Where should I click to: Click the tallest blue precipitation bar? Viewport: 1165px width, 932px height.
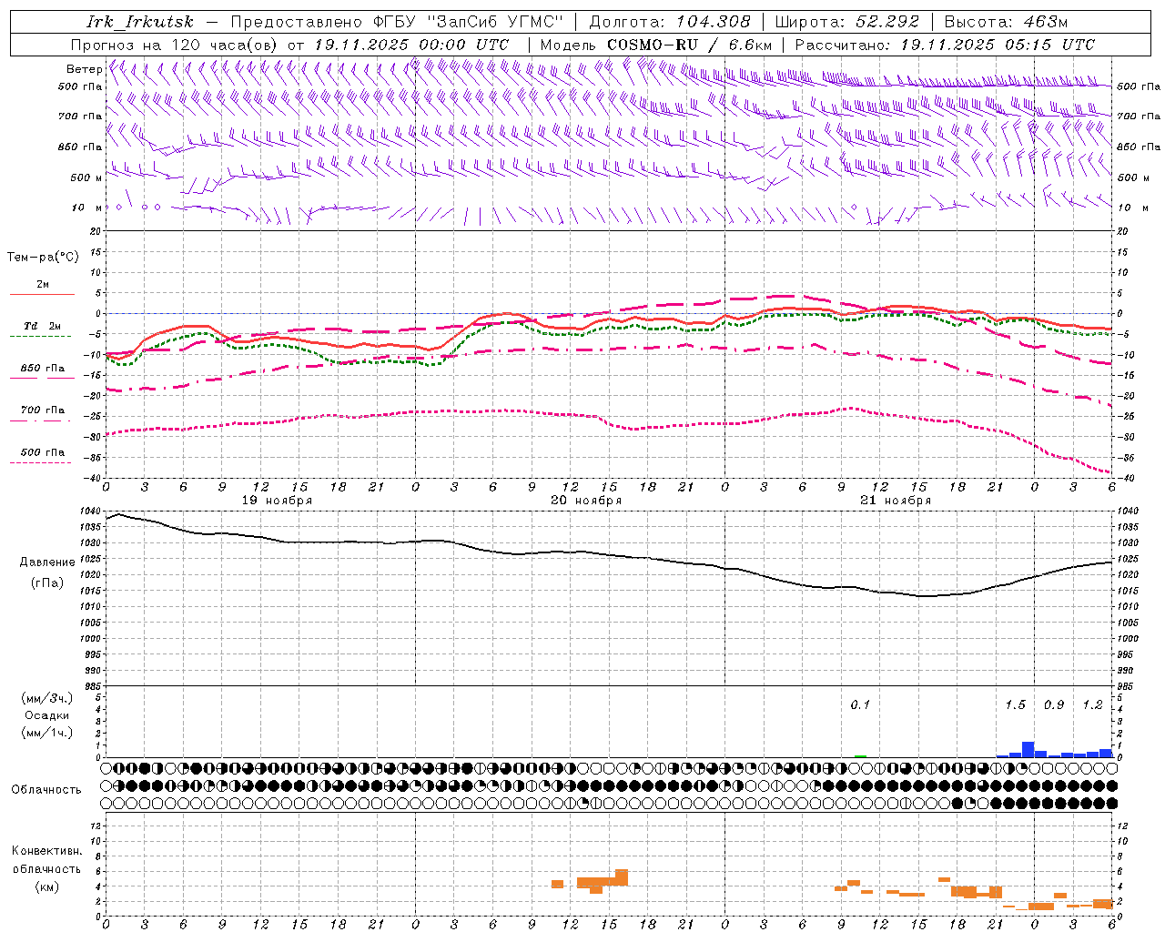1028,749
